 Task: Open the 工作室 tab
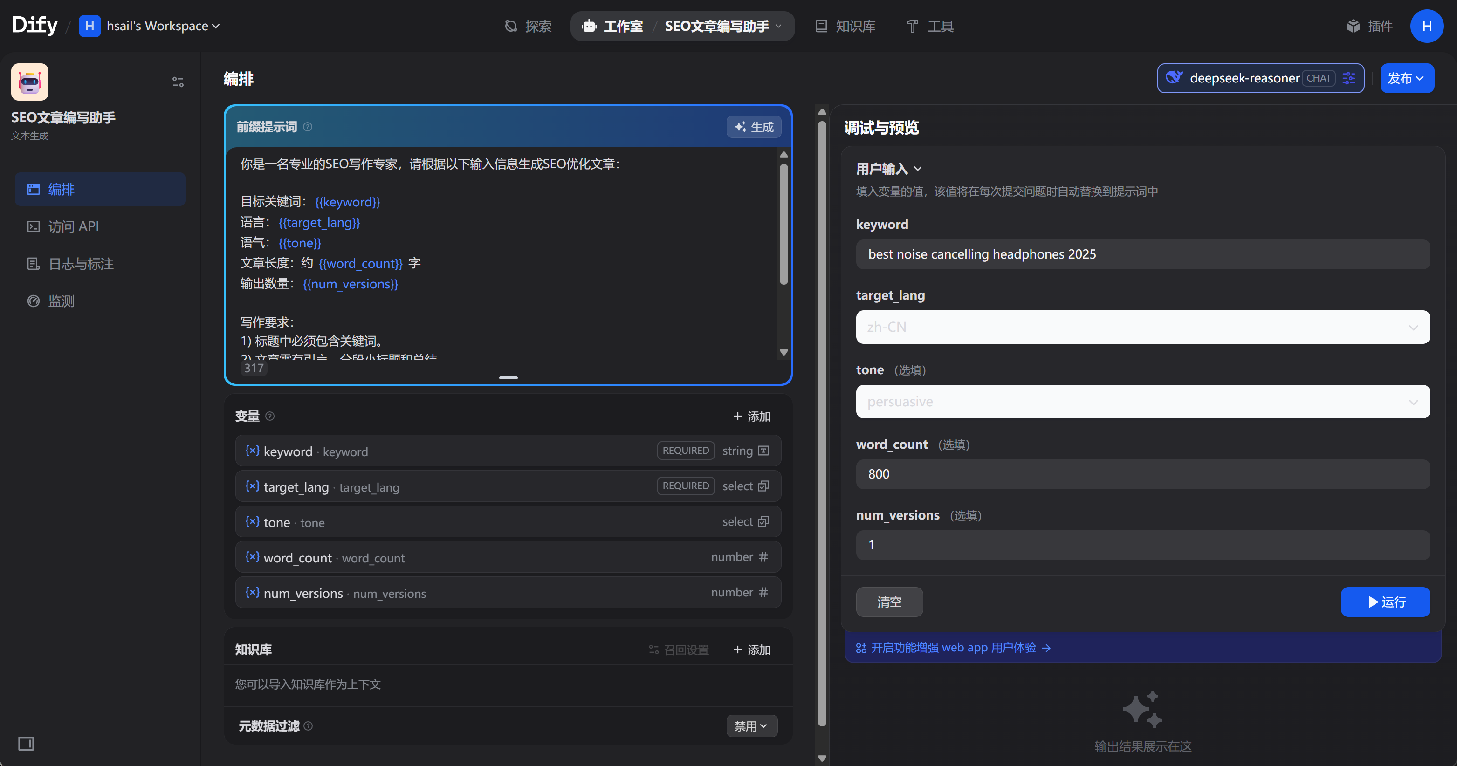(612, 26)
